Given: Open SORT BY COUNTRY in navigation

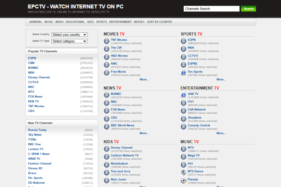Looking at the screenshot, I should (x=159, y=22).
